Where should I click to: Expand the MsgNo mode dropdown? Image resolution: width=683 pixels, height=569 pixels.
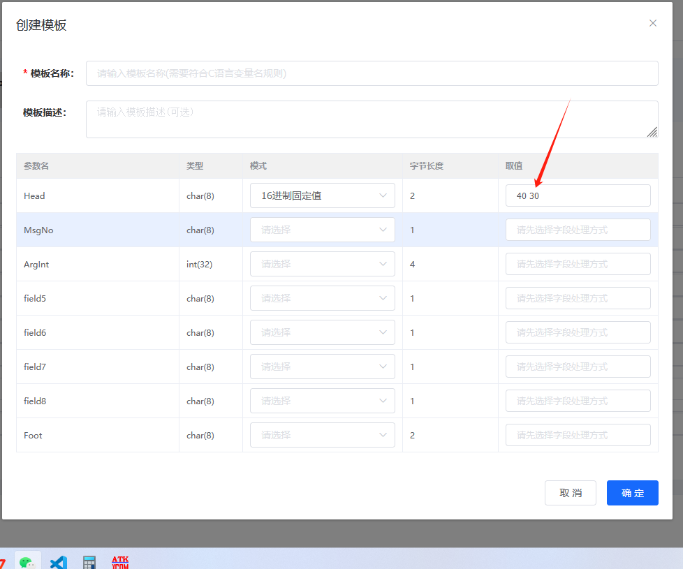pos(323,230)
